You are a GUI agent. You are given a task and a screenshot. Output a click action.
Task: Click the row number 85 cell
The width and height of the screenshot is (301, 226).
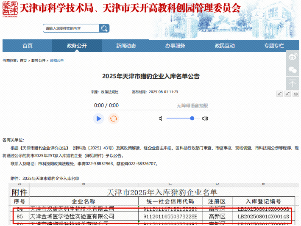tap(20, 216)
